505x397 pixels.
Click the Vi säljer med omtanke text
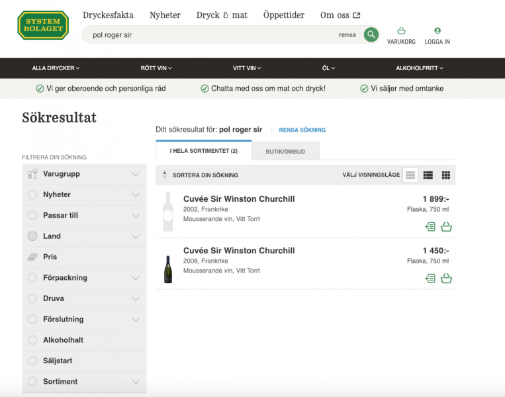(x=407, y=89)
